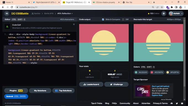188x106 pixels.
Task: Bookmark this page with star icon
Action: point(162,7)
